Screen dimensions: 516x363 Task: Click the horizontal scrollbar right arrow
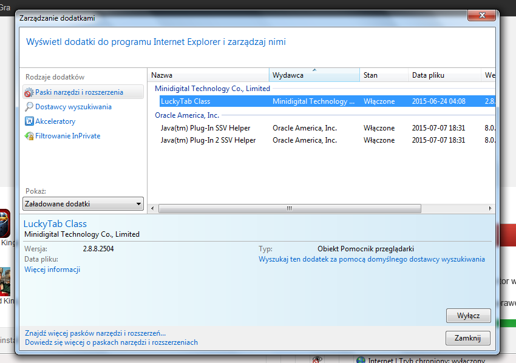coord(490,208)
